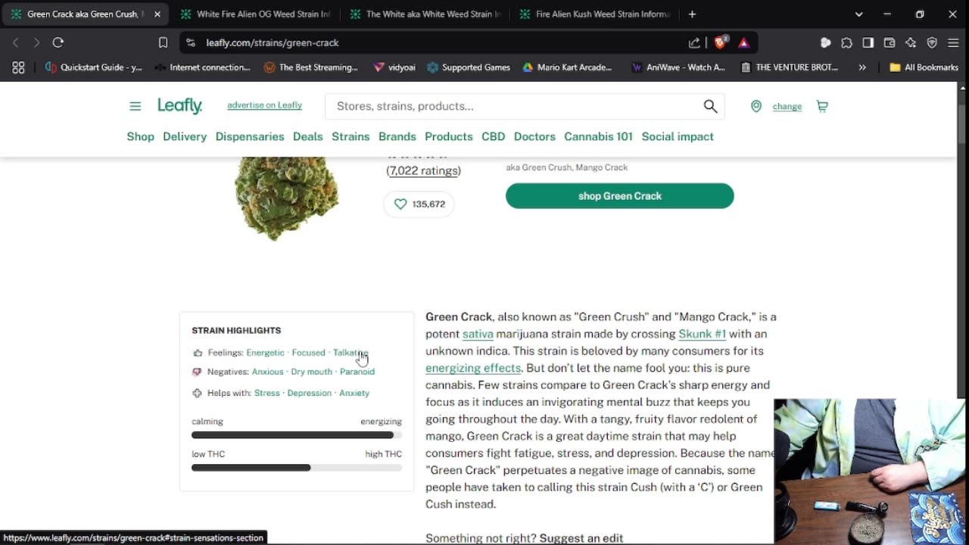Viewport: 969px width, 545px height.
Task: Close the Green Crack tab
Action: click(157, 14)
